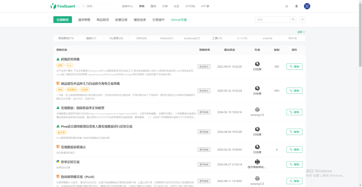The image size is (362, 187).
Task: Filter by the My语言(38) tag
Action: point(116,38)
